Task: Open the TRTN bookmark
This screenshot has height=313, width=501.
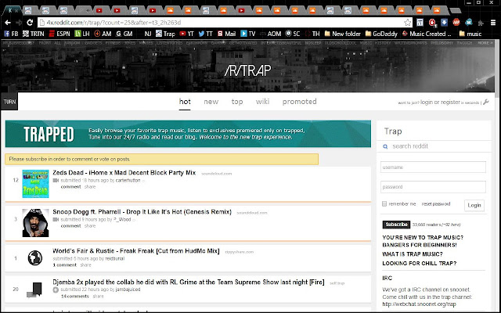Action: 33,34
